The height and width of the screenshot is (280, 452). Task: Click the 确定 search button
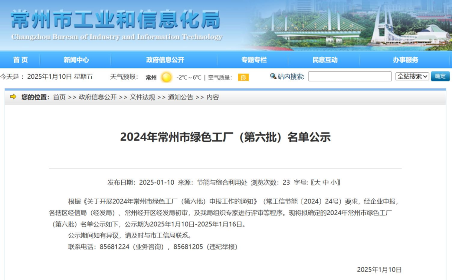(x=440, y=76)
